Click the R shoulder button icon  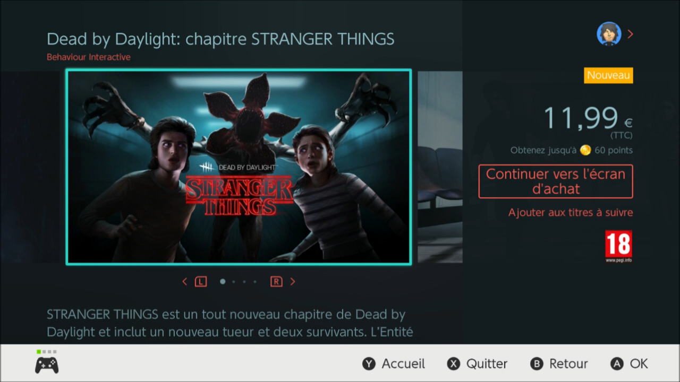pos(276,282)
